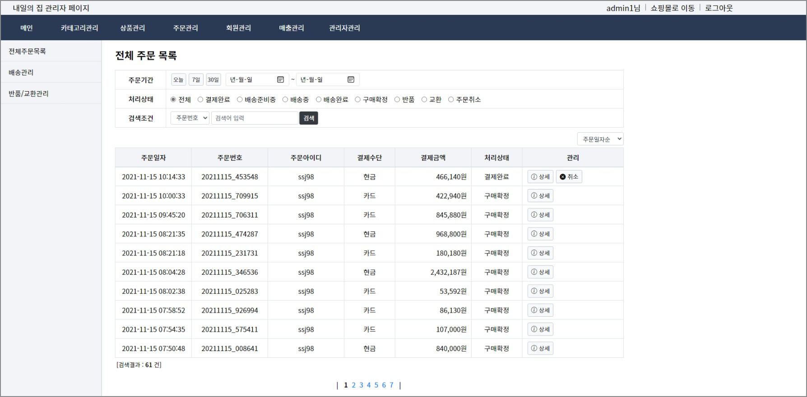Go to results page 6
This screenshot has height=397, width=807.
tap(384, 385)
